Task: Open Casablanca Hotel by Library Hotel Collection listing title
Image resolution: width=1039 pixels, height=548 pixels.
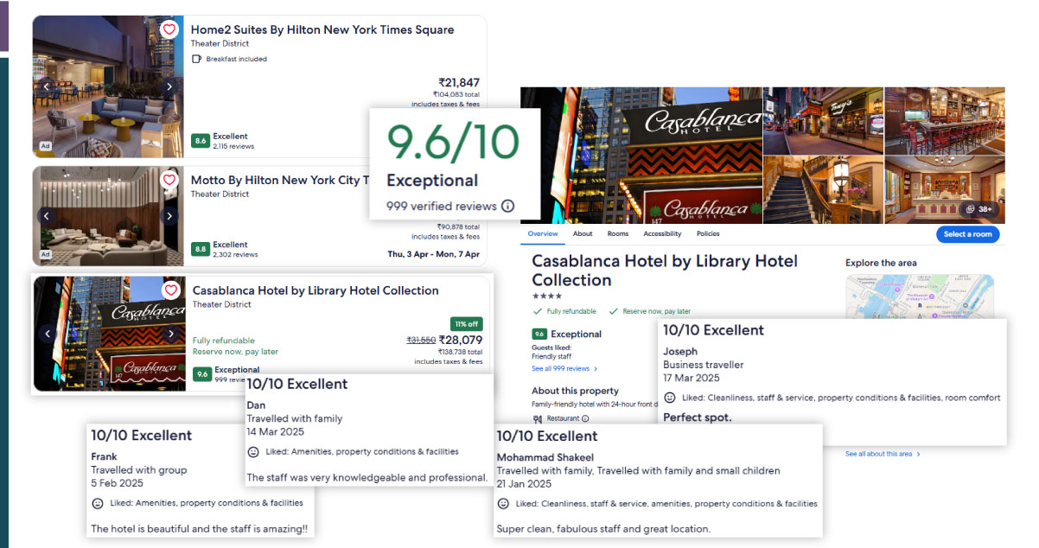Action: pos(316,290)
